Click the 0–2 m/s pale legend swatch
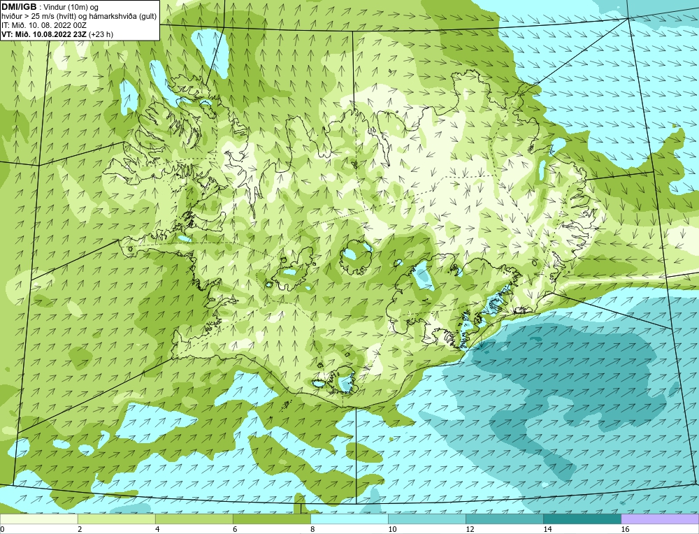Viewport: 699px width, 534px height. tap(38, 519)
